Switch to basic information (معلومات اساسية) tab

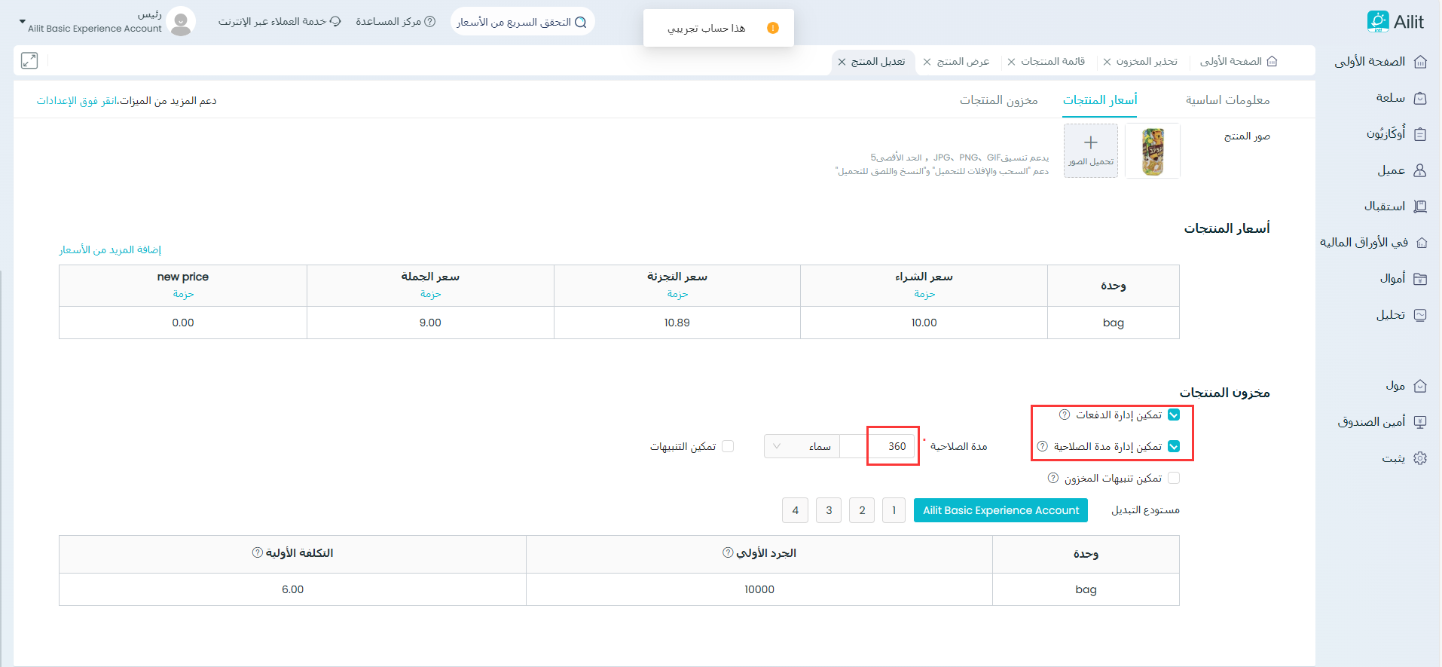[1227, 100]
